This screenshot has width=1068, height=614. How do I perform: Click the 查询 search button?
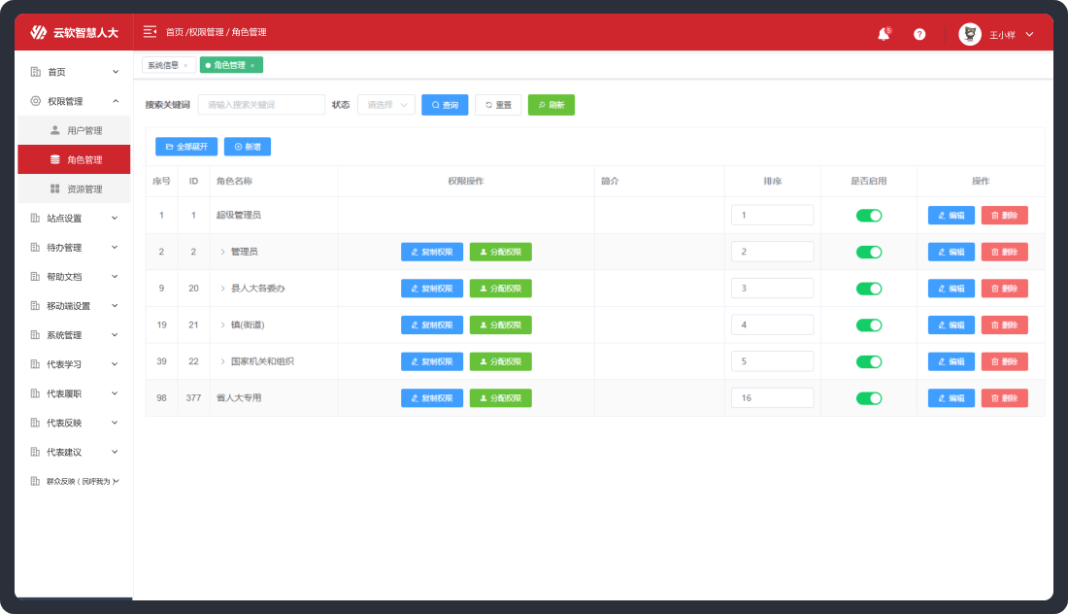click(x=444, y=104)
